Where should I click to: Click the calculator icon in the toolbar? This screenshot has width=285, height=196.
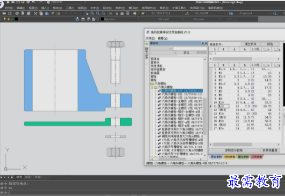[x=128, y=13]
